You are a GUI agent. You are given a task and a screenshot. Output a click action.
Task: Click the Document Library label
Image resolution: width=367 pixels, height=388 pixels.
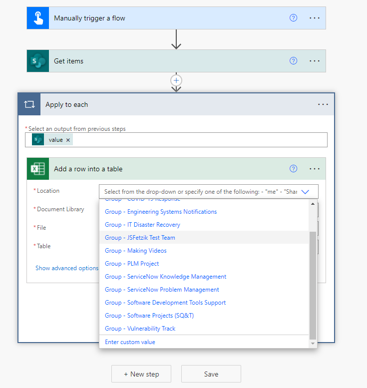[60, 209]
